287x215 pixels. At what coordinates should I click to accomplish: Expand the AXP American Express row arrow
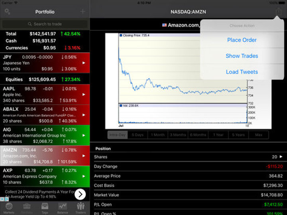pyautogui.click(x=84, y=176)
